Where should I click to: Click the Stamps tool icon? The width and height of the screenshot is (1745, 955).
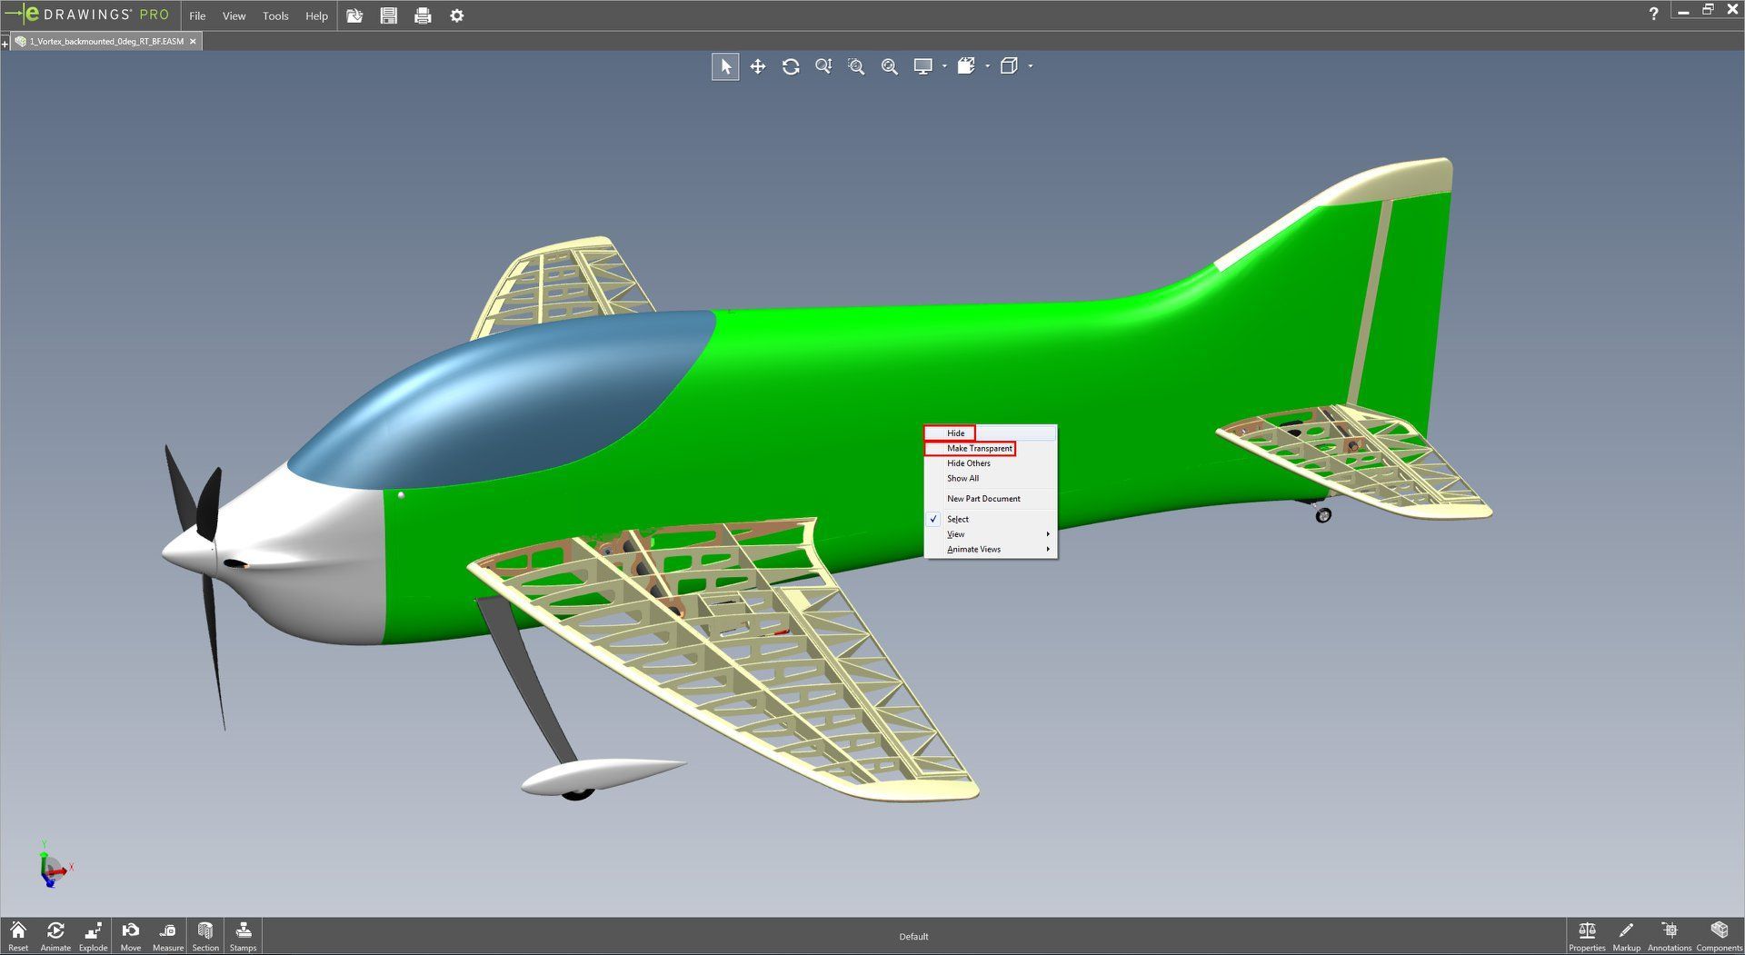(243, 935)
